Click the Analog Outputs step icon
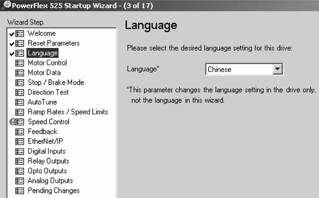The width and height of the screenshot is (319, 198). [x=19, y=181]
